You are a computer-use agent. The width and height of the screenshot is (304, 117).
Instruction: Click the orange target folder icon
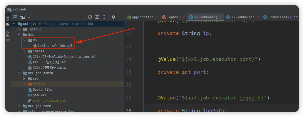30,84
